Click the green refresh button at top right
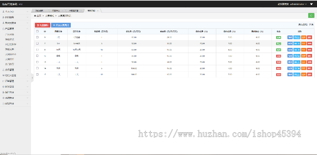This screenshot has width=317, height=155. (311, 15)
